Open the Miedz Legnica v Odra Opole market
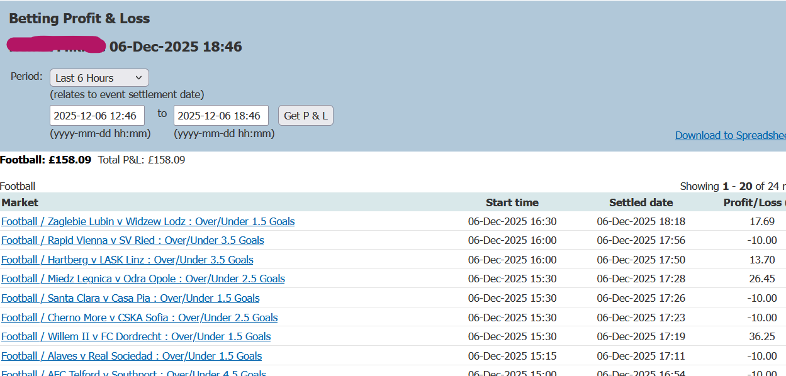 pos(142,279)
